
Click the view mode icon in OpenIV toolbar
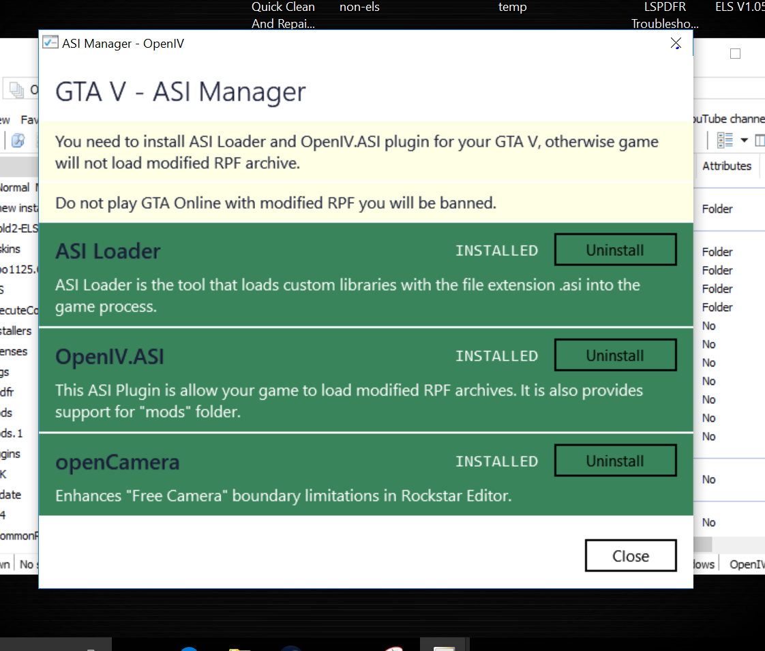coord(725,141)
